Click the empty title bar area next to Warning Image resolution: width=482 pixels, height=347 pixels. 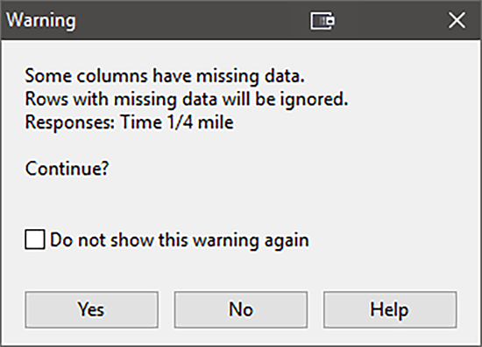tap(190, 20)
